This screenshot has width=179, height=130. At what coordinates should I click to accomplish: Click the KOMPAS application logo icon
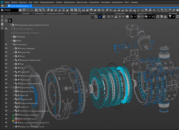coord(2,2)
